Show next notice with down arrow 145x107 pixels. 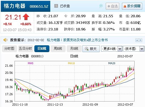[x=141, y=40]
